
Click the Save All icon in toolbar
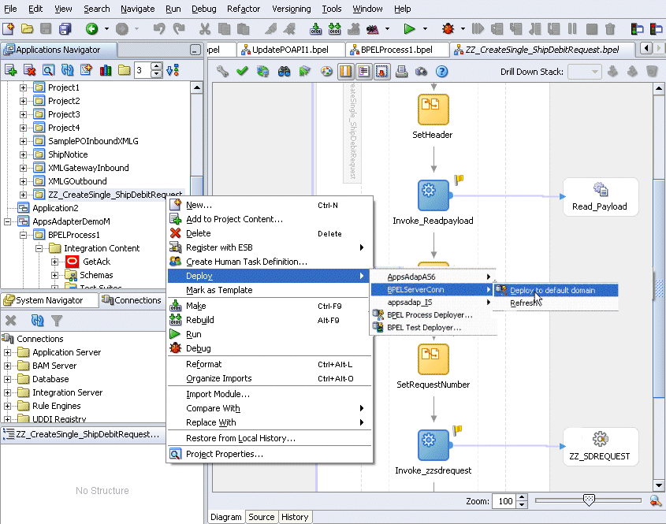(x=65, y=29)
